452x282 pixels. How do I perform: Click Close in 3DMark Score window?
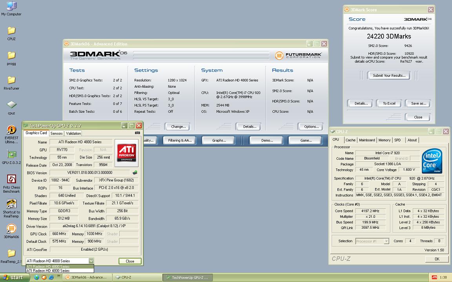418,117
